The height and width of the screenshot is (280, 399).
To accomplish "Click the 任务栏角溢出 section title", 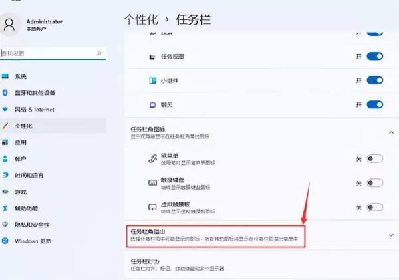I will click(148, 231).
